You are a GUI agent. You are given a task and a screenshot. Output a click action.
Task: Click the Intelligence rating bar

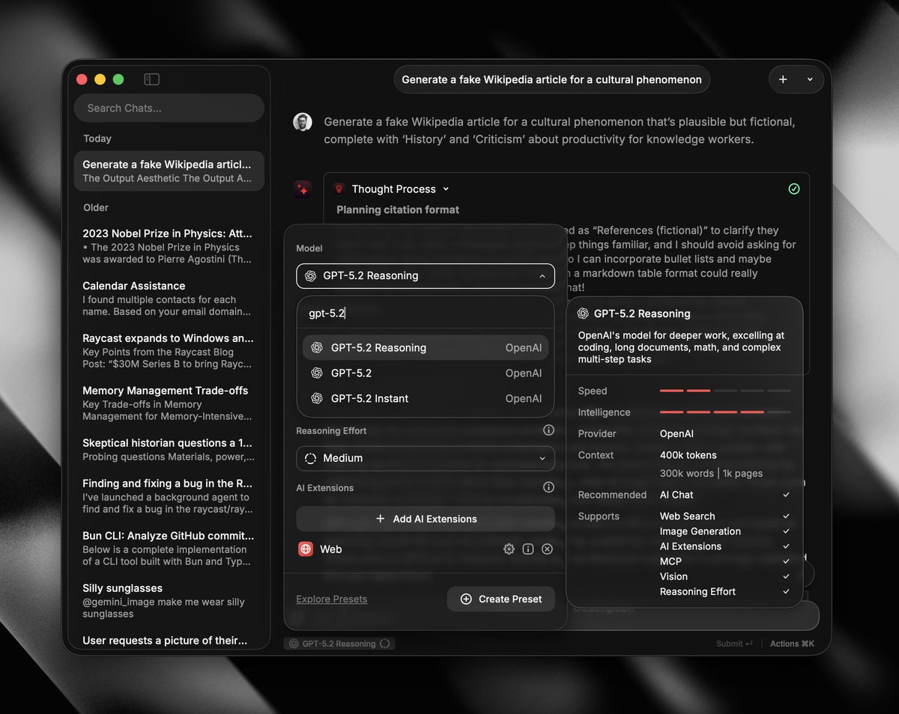click(724, 412)
